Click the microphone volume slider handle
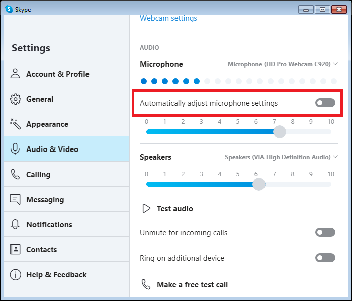 (x=280, y=132)
